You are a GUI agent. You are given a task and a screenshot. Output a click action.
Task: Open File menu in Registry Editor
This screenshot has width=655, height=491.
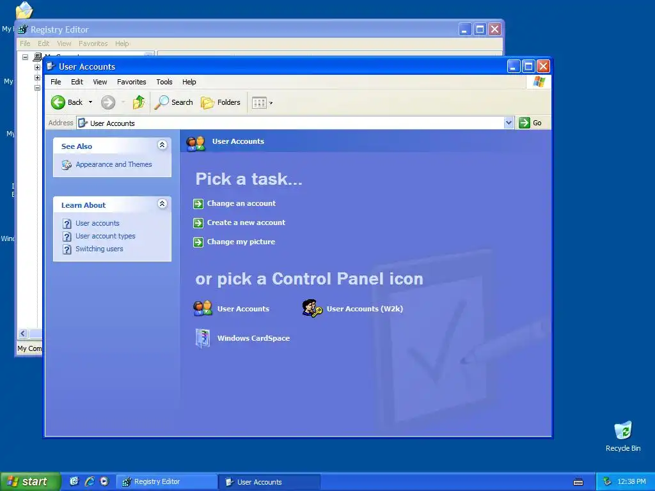point(25,43)
